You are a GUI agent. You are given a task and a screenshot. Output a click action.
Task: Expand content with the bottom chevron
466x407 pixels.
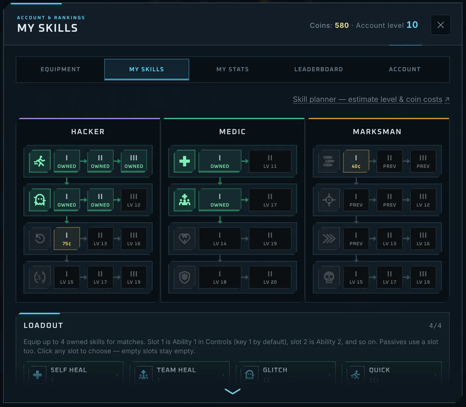point(232,392)
